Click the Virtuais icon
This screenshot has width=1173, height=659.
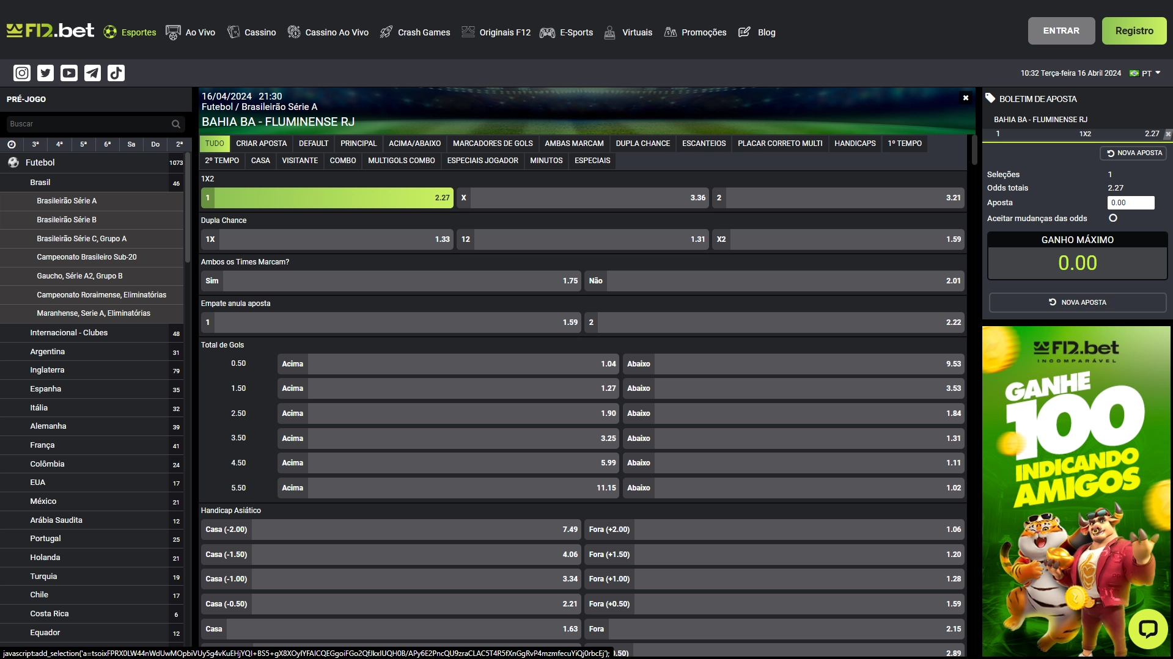tap(609, 32)
